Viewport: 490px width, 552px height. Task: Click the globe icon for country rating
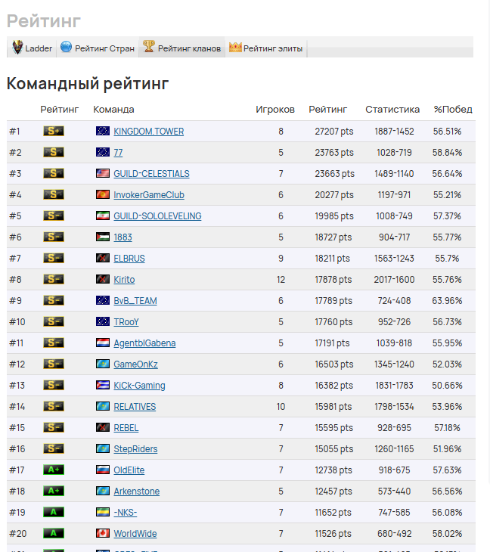66,46
